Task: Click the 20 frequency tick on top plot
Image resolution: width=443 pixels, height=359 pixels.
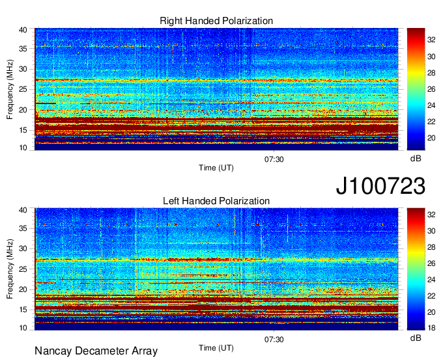Action: 23,110
